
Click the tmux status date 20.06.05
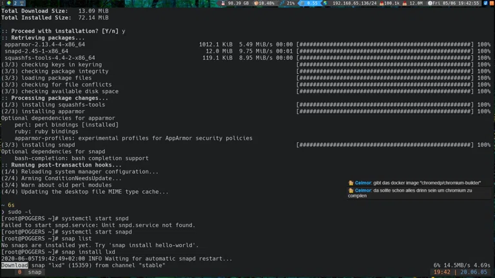(474, 272)
